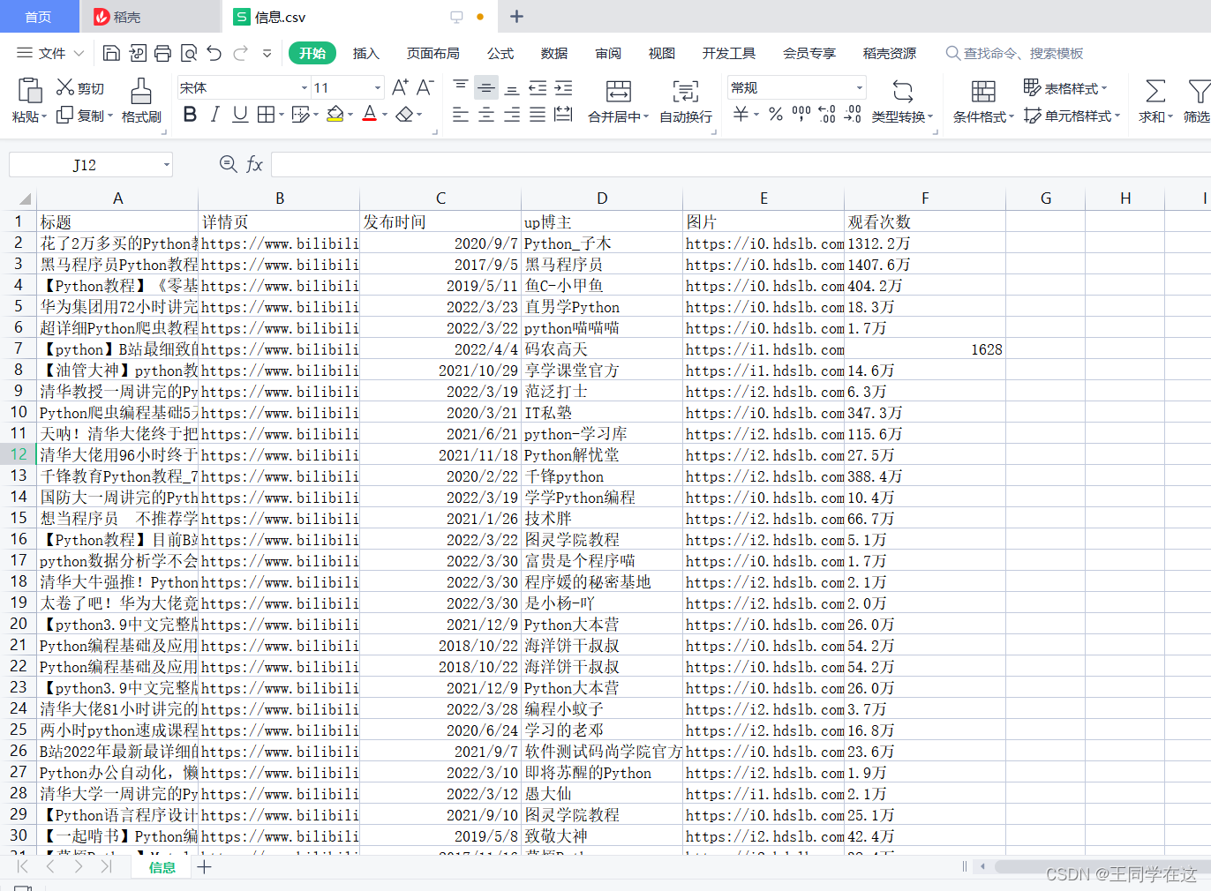Copy selection using 复制 icon
Screen dimensions: 1211x891
tap(64, 116)
